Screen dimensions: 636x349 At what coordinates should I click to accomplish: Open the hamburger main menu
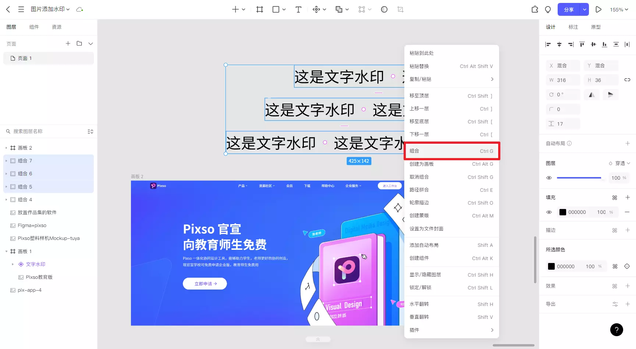pos(21,9)
